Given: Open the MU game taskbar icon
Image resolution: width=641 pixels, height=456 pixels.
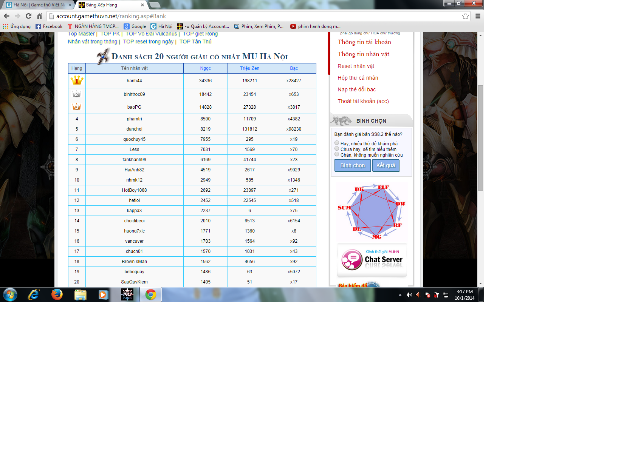Looking at the screenshot, I should [x=127, y=294].
